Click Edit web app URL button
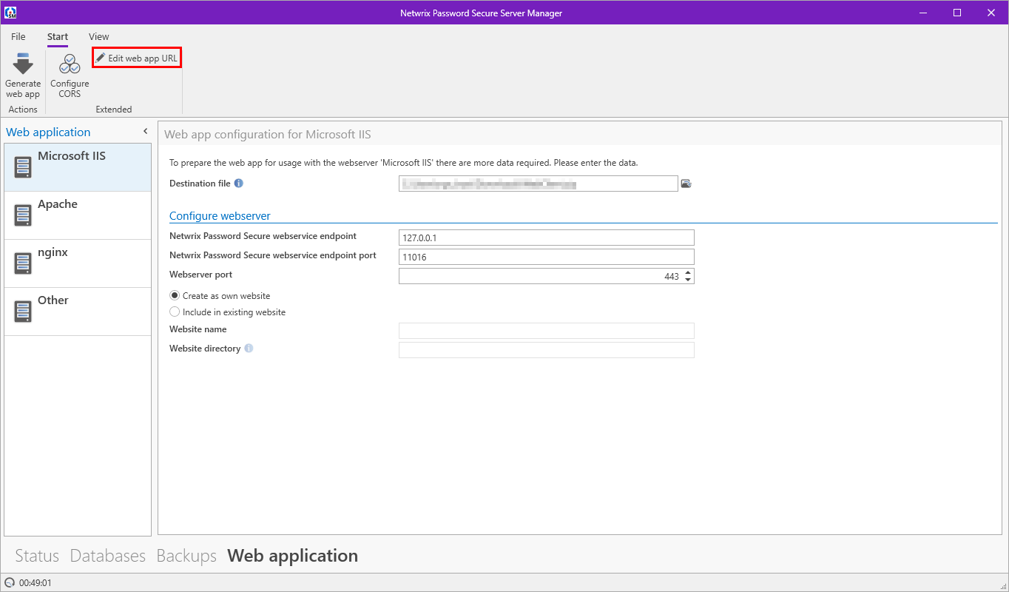This screenshot has height=592, width=1009. (x=137, y=58)
